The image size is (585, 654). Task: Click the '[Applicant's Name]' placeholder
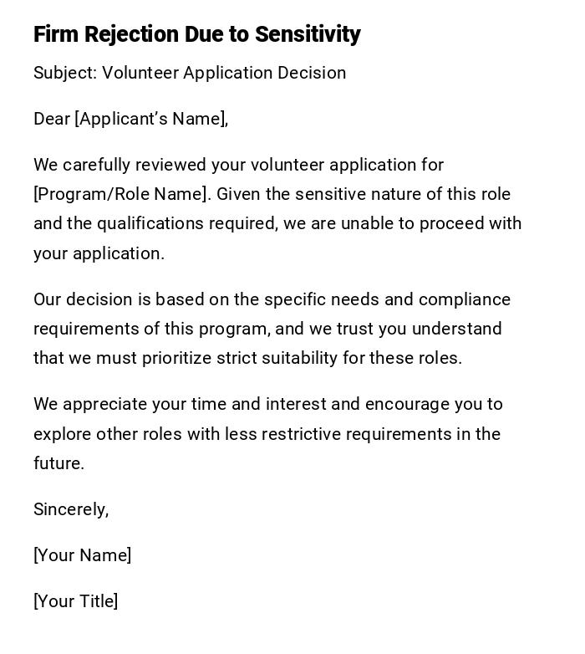(150, 119)
